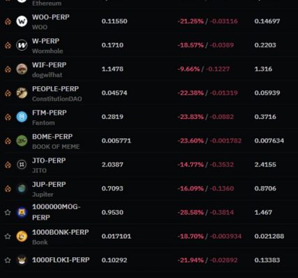Viewport: 298px width, 278px height.
Task: Toggle the 1000BONK-PERP favorite star
Action: click(x=8, y=236)
